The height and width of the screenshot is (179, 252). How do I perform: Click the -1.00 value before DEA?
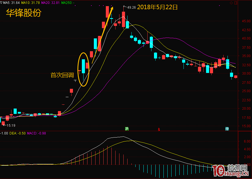tap(4, 133)
